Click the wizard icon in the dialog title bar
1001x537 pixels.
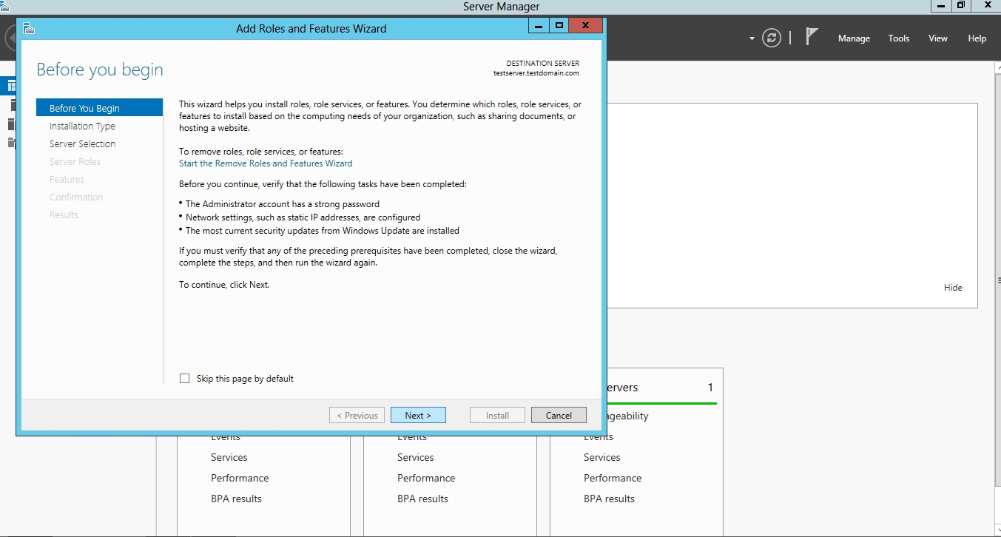29,28
